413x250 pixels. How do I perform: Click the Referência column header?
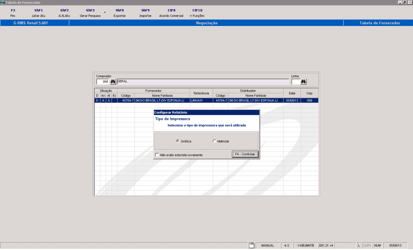pos(201,93)
